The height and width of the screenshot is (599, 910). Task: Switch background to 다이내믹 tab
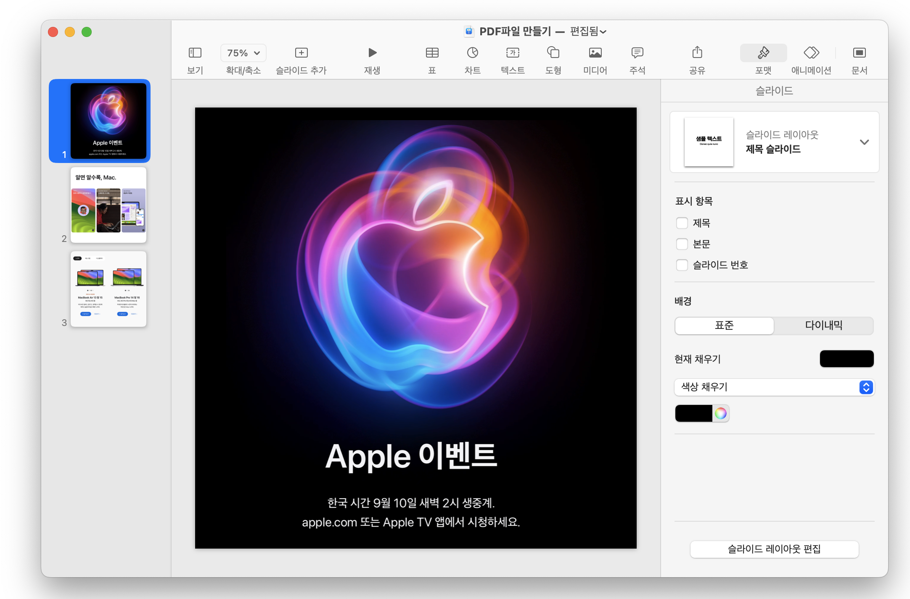[823, 326]
